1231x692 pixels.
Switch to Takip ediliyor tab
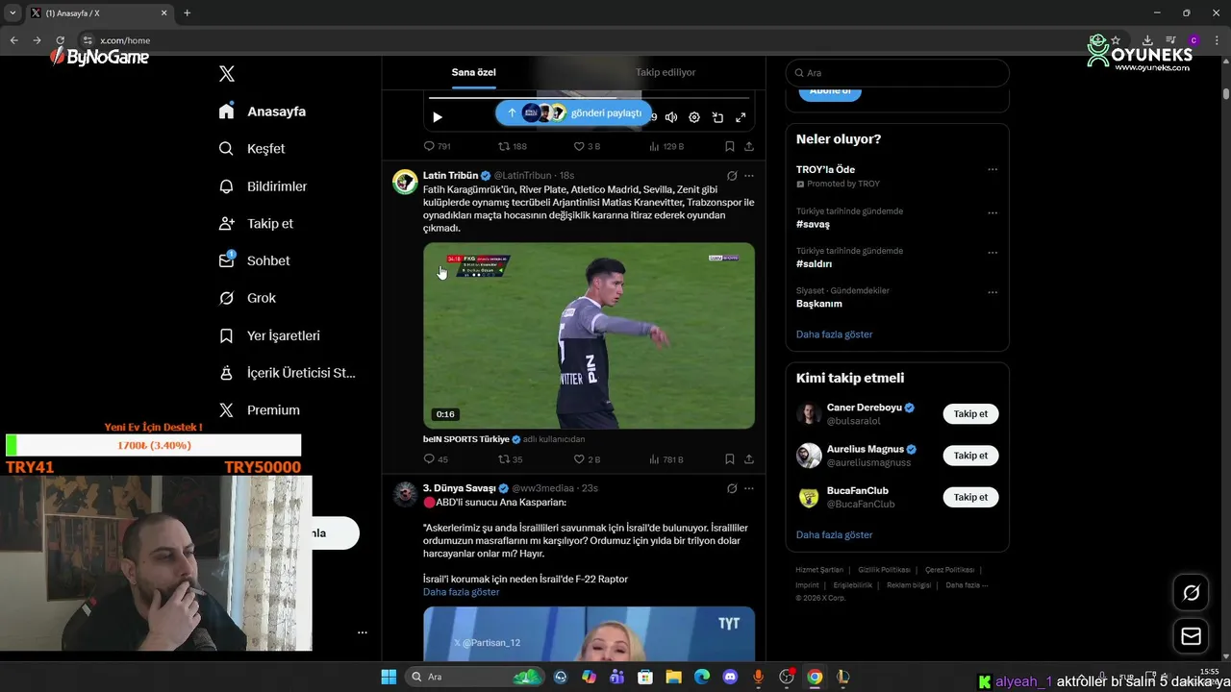coord(666,72)
